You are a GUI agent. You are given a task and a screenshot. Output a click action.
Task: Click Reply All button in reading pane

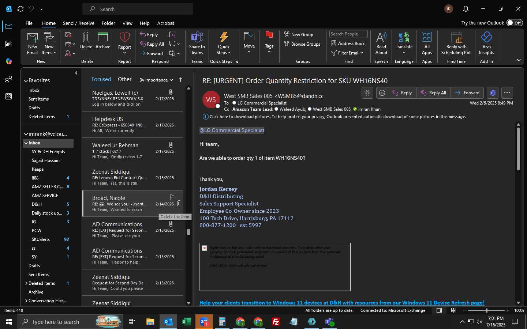pyautogui.click(x=433, y=93)
